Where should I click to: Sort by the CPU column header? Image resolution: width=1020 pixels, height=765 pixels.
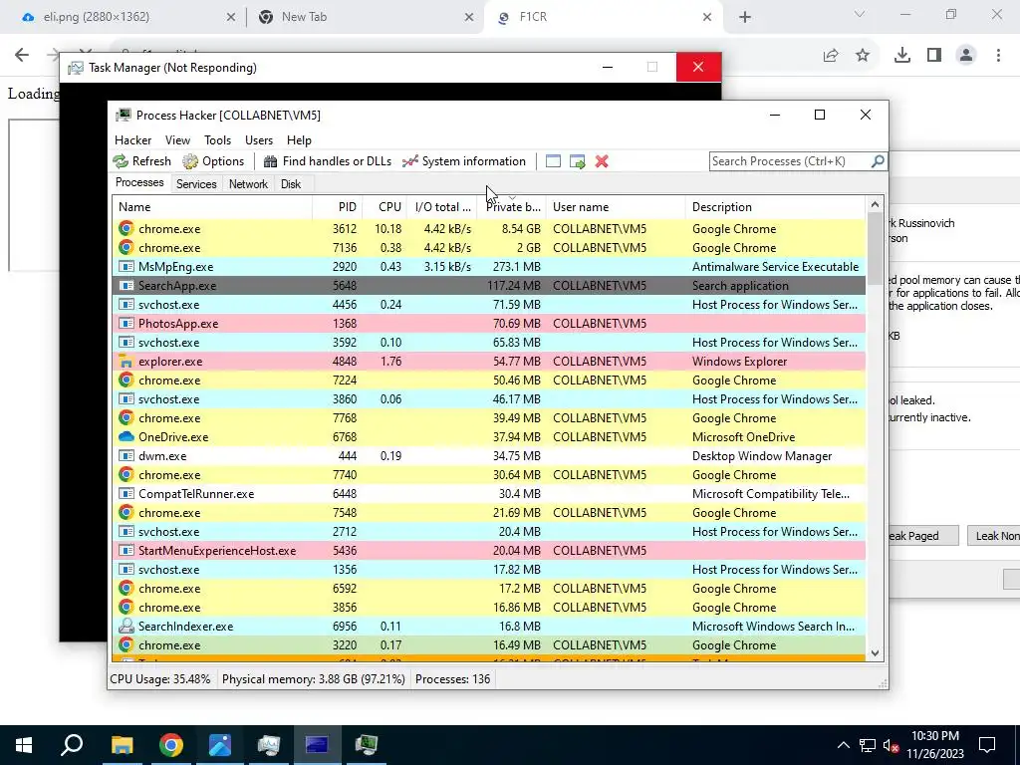tap(384, 207)
